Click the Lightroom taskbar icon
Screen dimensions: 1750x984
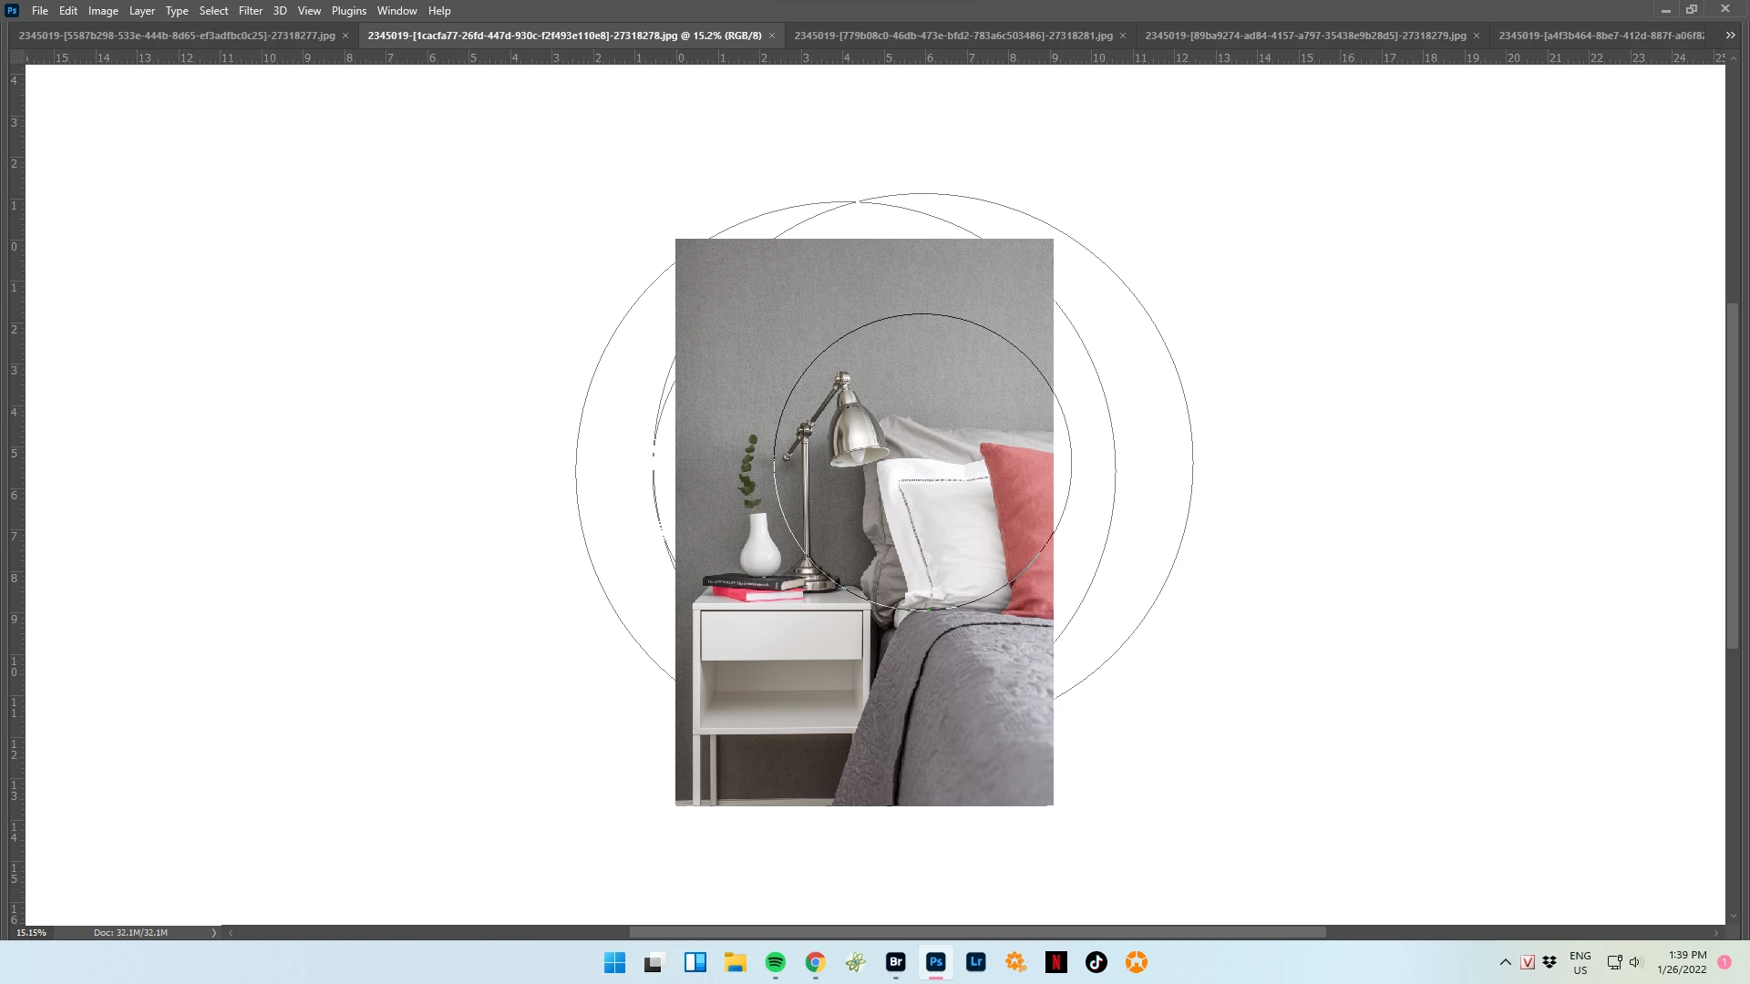point(975,962)
